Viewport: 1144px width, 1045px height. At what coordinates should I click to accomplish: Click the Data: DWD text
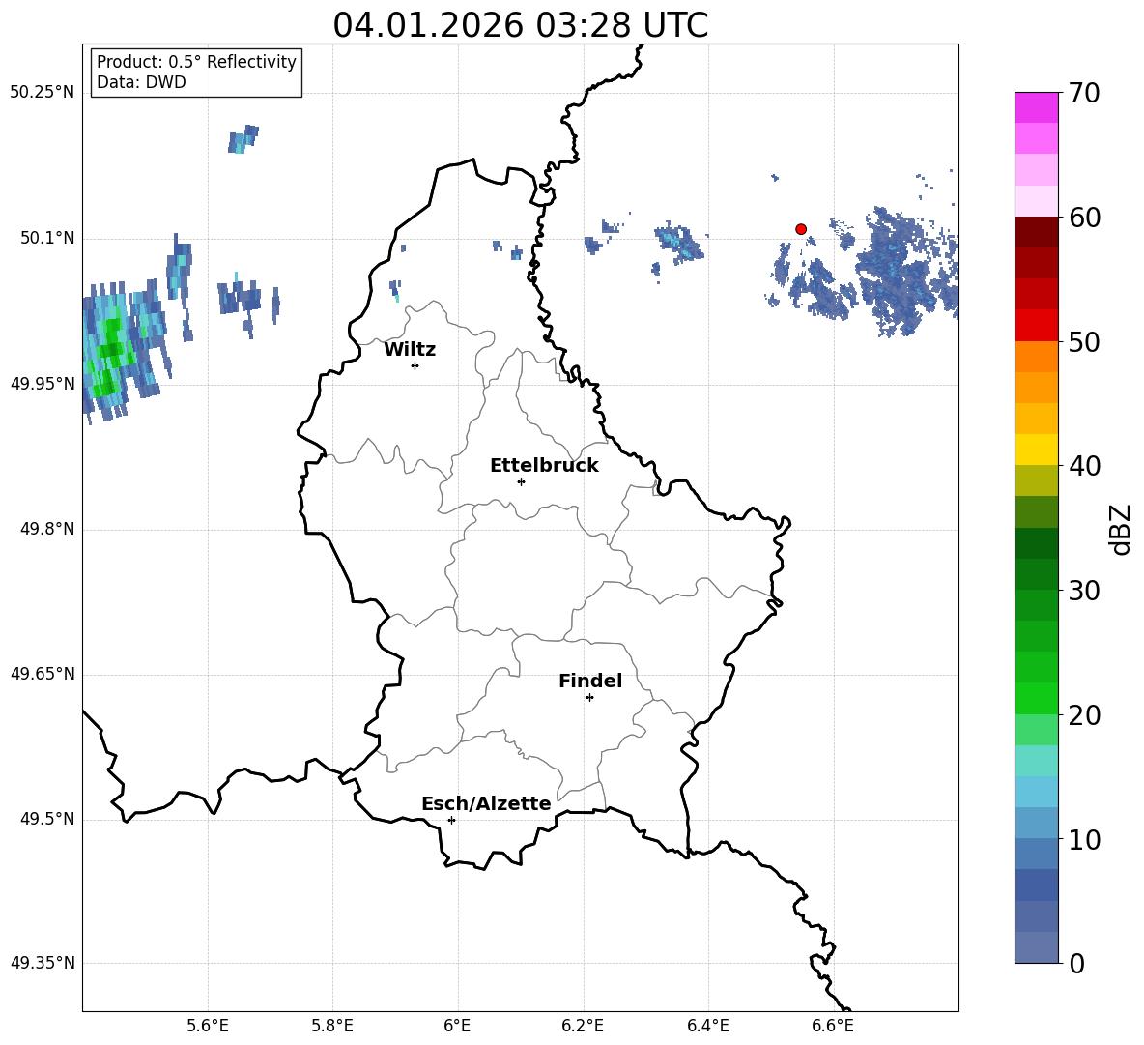tap(141, 82)
